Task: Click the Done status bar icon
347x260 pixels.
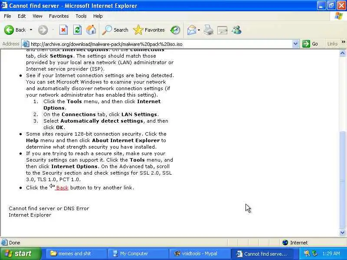Action: click(x=4, y=243)
